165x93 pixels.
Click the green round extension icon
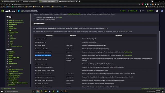click(145, 4)
